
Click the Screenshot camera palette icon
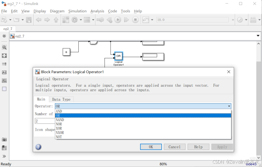click(x=4, y=139)
